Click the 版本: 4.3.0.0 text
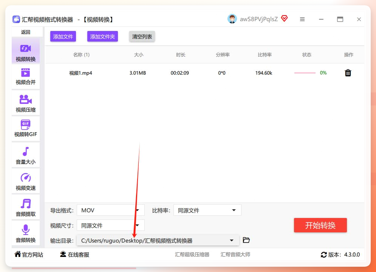 click(344, 255)
